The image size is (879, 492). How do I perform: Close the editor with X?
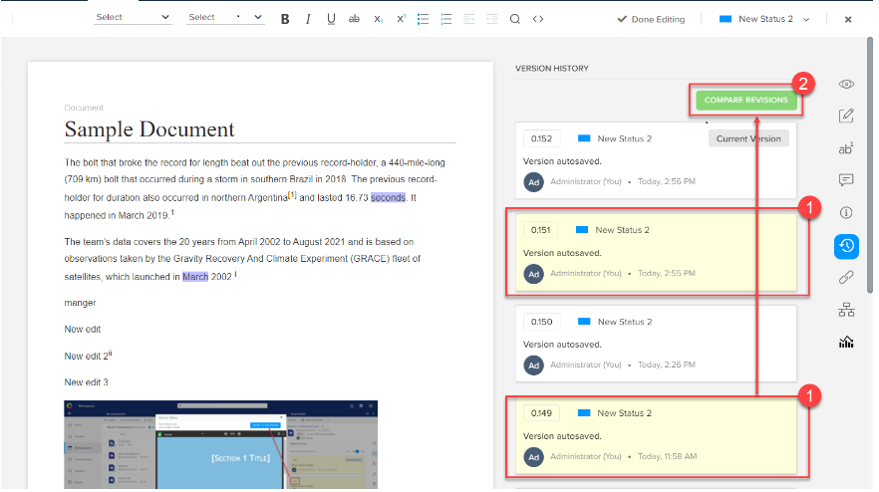[x=848, y=20]
